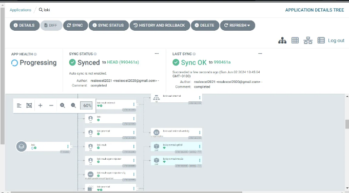Viewport: 349px width, 193px height.
Task: Open SYNC STATUS more options ellipsis
Action: (157, 54)
